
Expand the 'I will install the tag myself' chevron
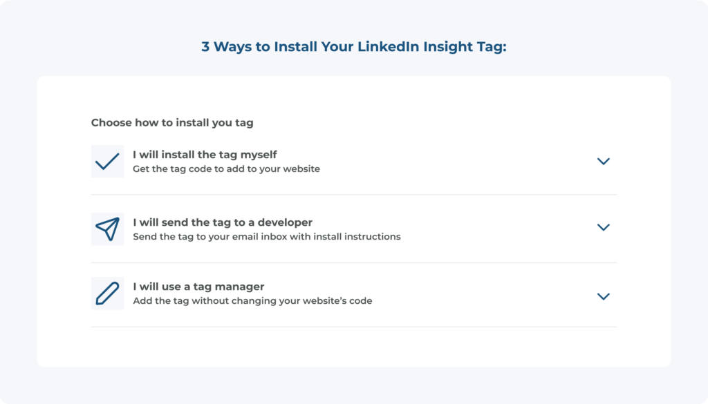(x=603, y=162)
